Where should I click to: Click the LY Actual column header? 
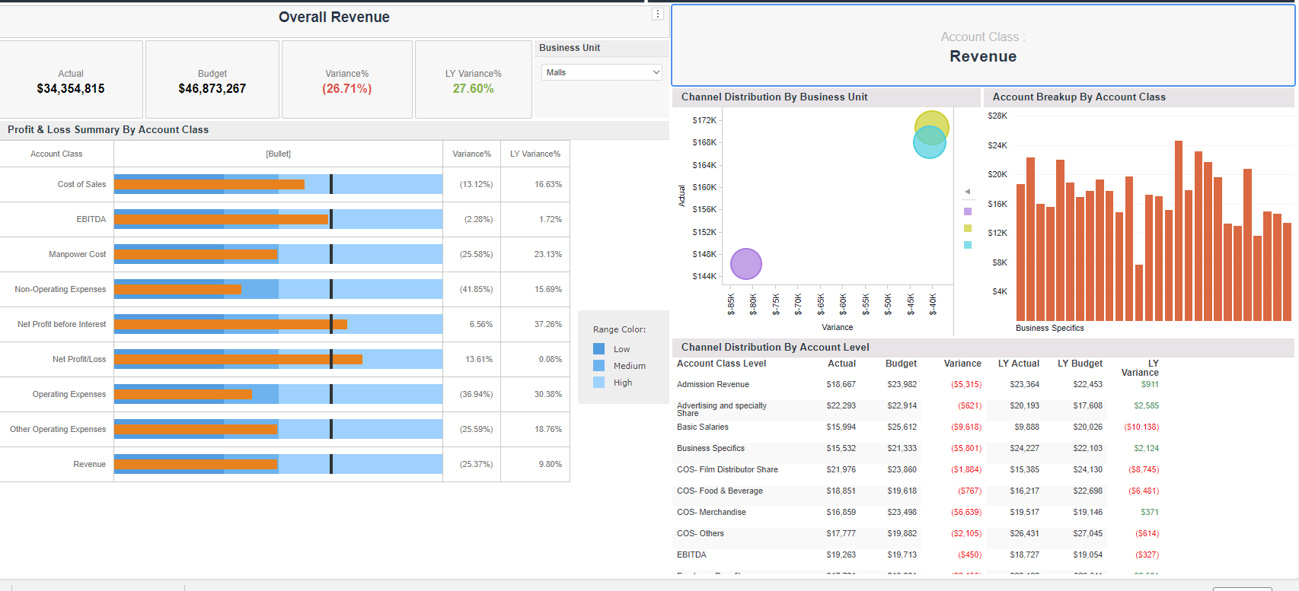click(1019, 364)
